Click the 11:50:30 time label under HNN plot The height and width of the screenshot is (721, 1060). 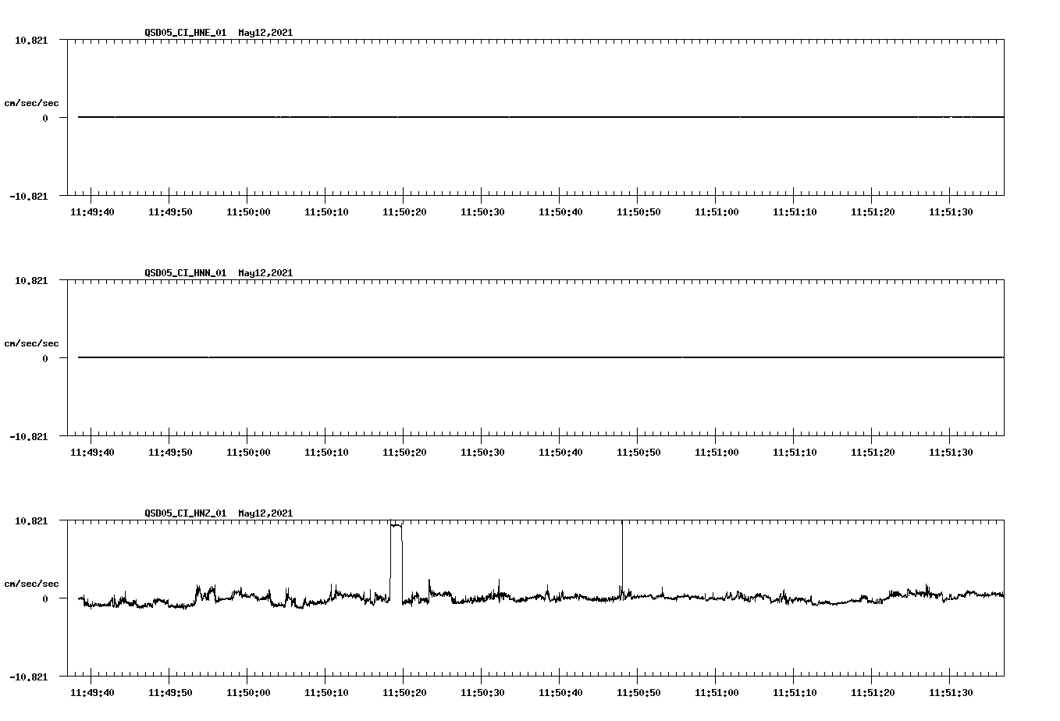[482, 451]
